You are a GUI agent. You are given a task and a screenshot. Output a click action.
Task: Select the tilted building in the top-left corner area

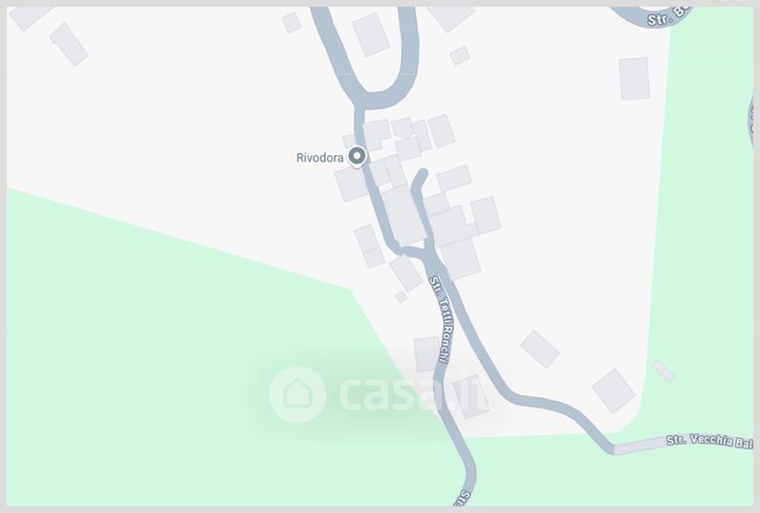tap(68, 44)
